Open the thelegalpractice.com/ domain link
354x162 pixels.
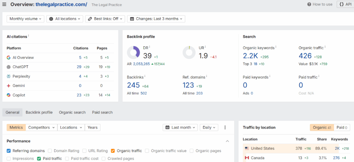point(62,4)
